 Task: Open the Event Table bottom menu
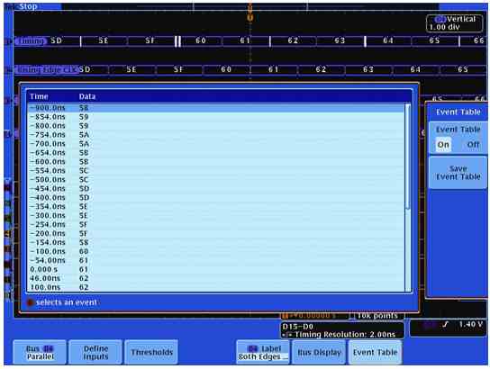(x=375, y=352)
